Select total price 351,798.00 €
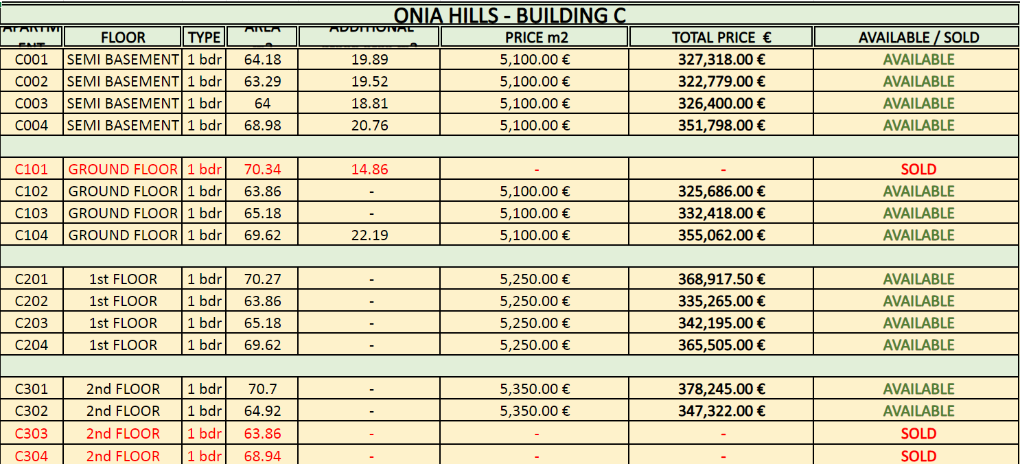The image size is (1020, 464). [x=721, y=126]
